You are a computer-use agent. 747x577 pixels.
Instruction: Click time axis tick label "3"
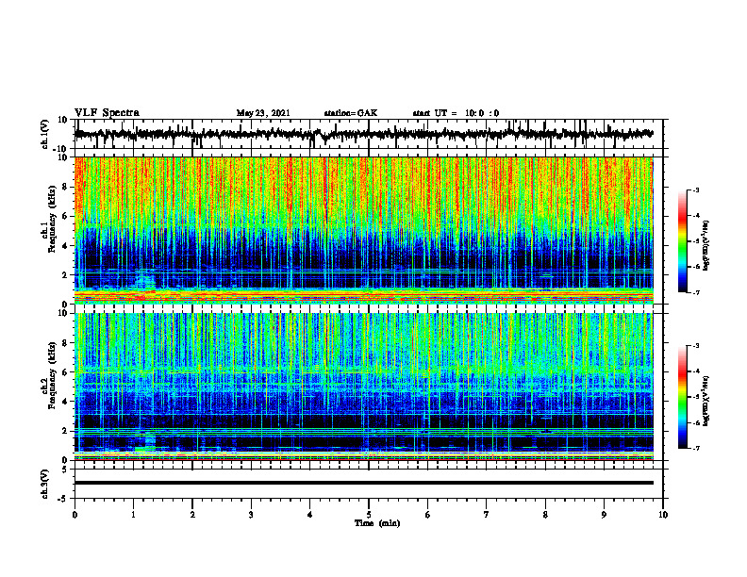pos(251,515)
